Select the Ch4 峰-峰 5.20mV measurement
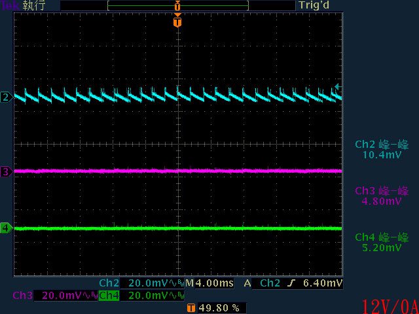The width and height of the screenshot is (419, 314). [382, 242]
